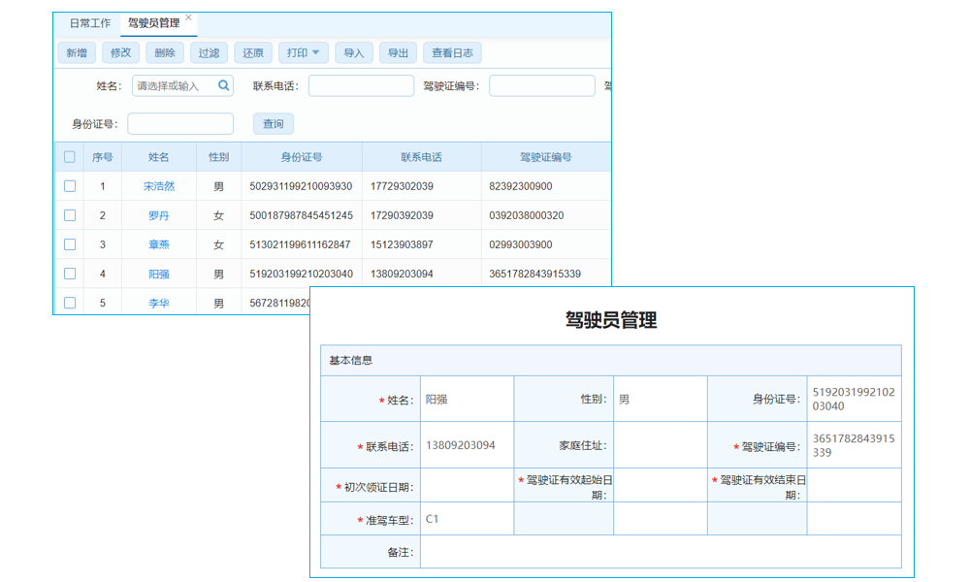Viewport: 970px width, 582px height.
Task: Click inside the 联系电话 input field
Action: pos(360,85)
